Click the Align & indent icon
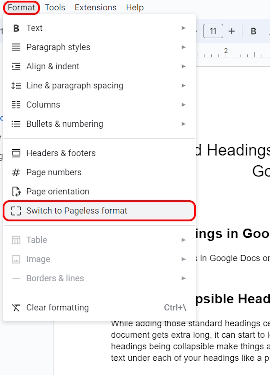The image size is (270, 375). pos(16,66)
